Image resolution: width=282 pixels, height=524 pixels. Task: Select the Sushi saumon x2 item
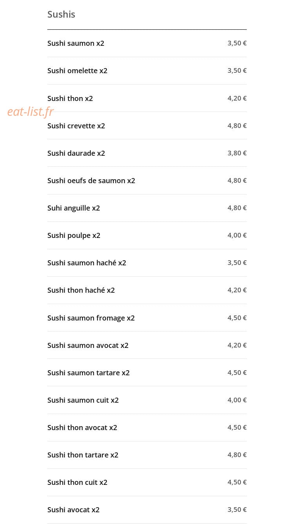tap(147, 43)
